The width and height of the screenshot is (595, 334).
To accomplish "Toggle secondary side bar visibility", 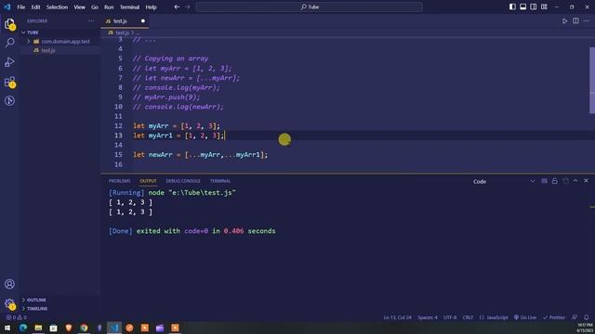I will point(534,6).
